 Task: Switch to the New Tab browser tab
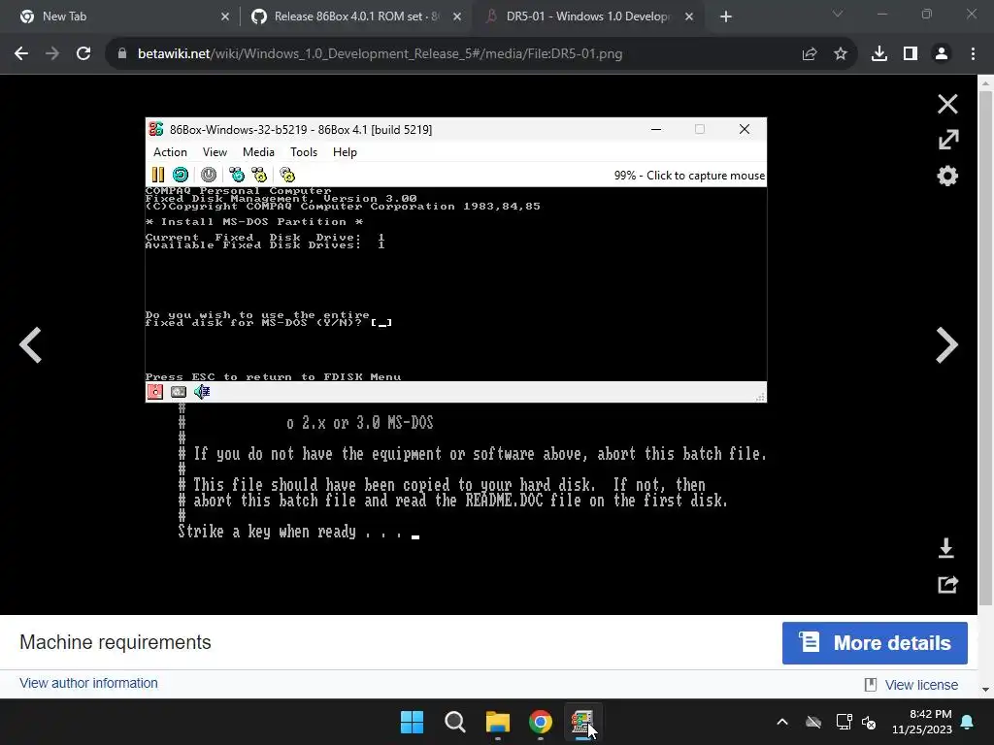tap(120, 16)
